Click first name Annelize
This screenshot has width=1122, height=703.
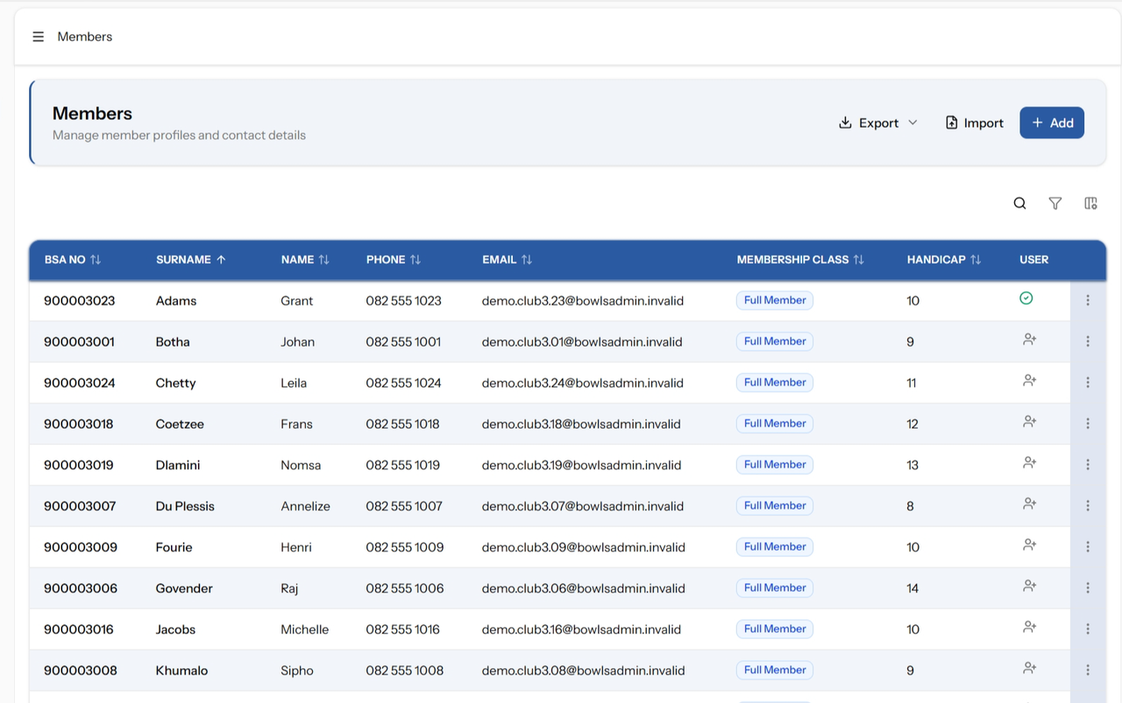tap(306, 506)
